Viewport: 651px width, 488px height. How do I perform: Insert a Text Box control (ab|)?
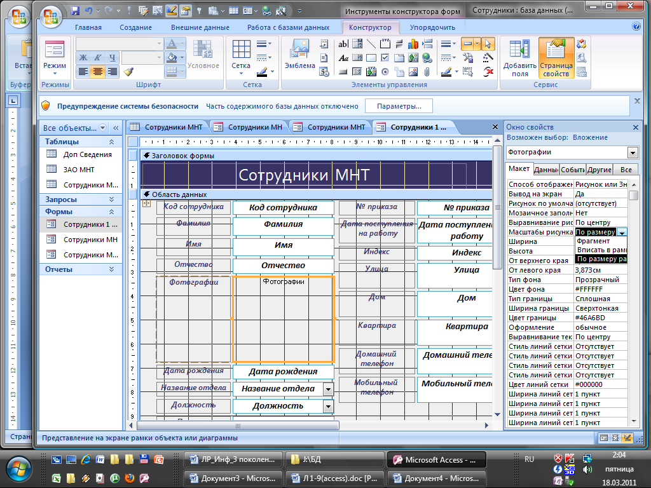343,44
